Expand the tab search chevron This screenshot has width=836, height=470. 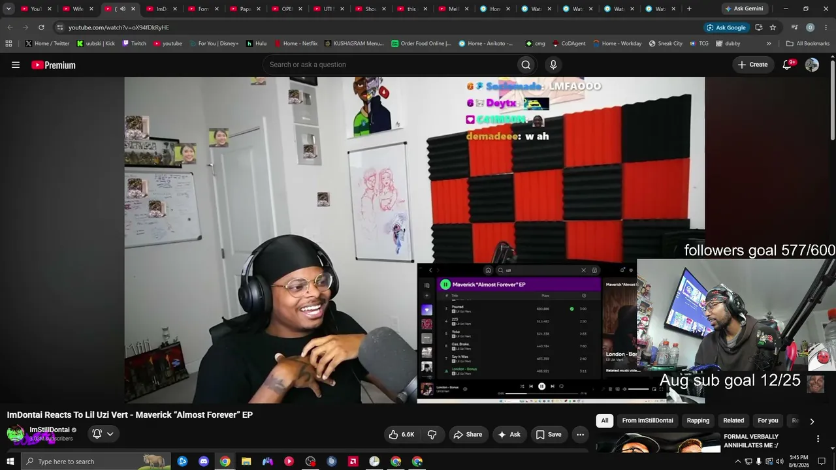click(x=8, y=8)
